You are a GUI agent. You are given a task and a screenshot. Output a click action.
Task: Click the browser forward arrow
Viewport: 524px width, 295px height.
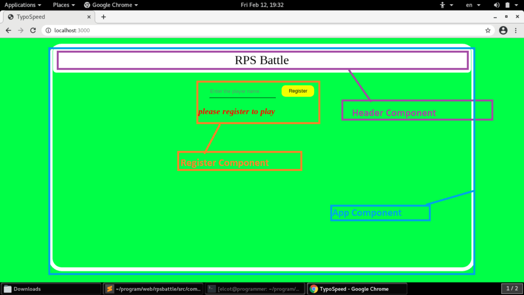[x=20, y=31]
